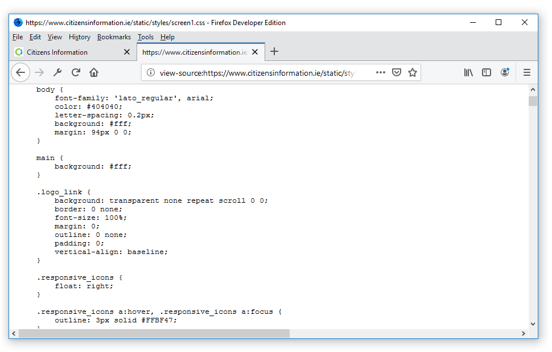Show site information icon in address bar
This screenshot has width=552, height=352.
151,72
